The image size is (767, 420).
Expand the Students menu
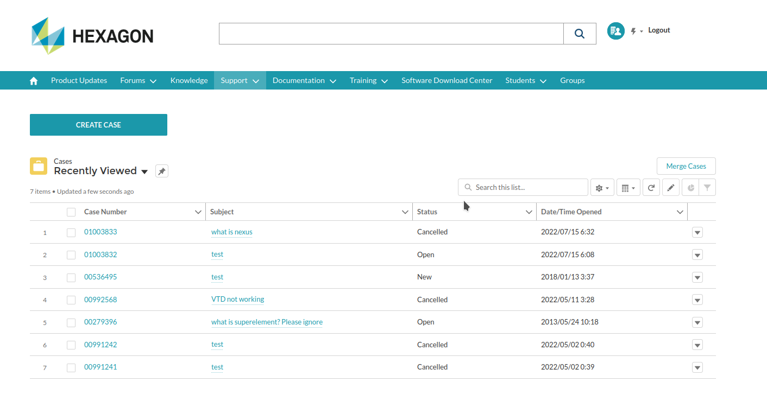tap(526, 80)
